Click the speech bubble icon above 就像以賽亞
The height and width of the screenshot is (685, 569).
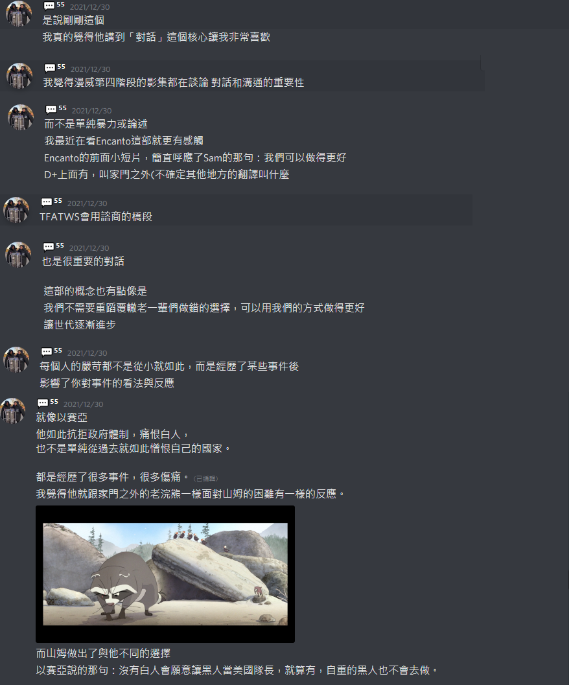(x=43, y=403)
